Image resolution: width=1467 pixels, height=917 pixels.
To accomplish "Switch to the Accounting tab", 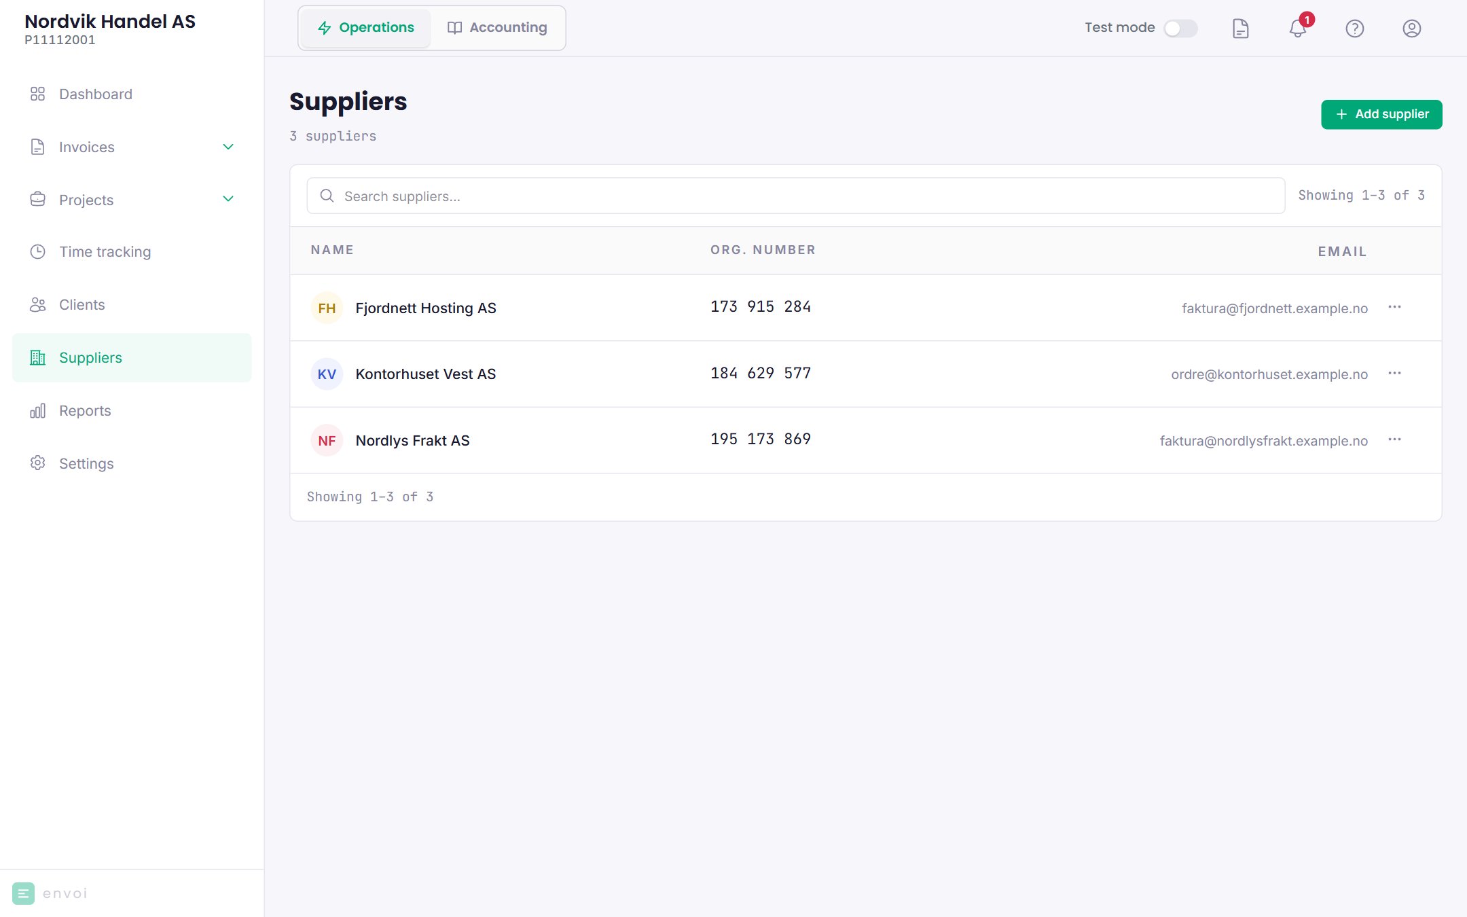I will coord(497,28).
